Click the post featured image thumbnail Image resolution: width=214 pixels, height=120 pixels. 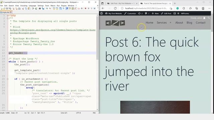(155, 107)
